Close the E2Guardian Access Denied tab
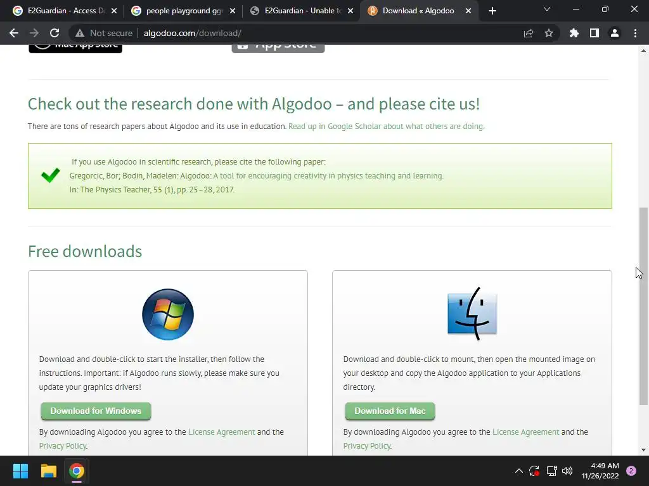649x486 pixels. (114, 11)
